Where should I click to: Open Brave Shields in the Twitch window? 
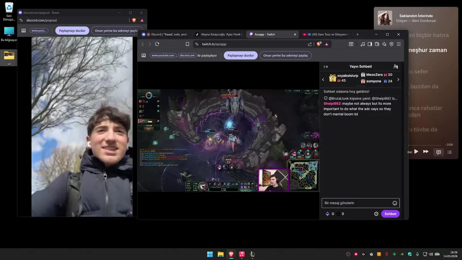coord(319,44)
